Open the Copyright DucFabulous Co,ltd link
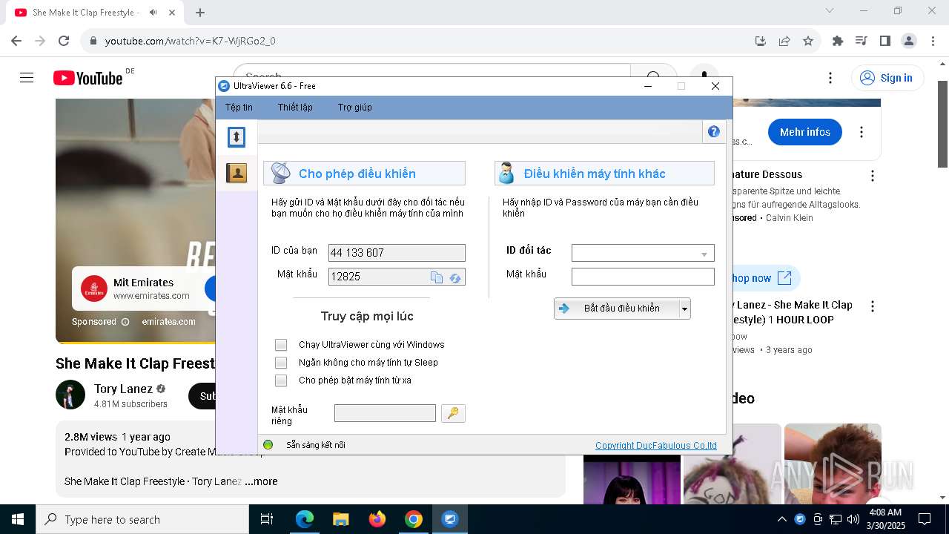The image size is (949, 534). [x=656, y=446]
